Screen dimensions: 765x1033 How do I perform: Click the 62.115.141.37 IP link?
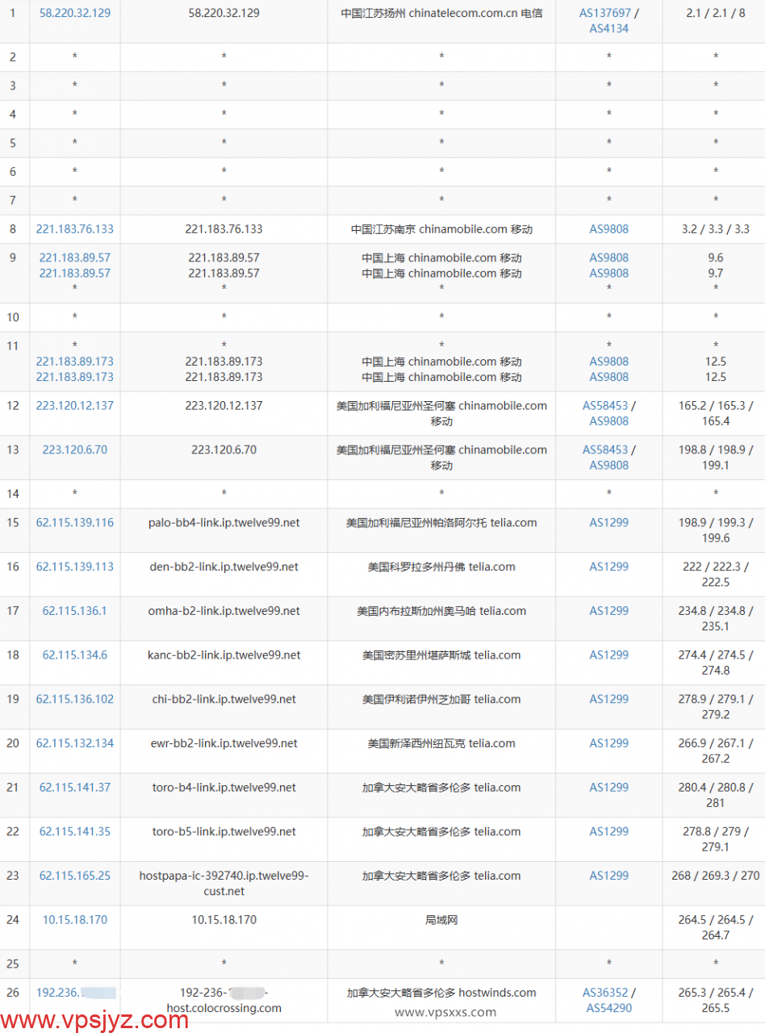tap(74, 788)
